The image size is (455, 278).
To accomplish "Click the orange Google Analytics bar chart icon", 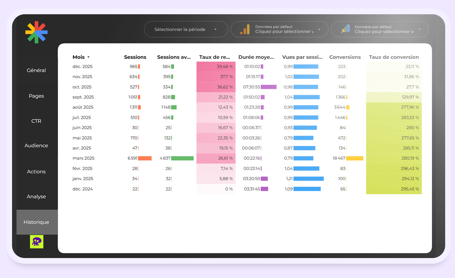I will pyautogui.click(x=245, y=29).
